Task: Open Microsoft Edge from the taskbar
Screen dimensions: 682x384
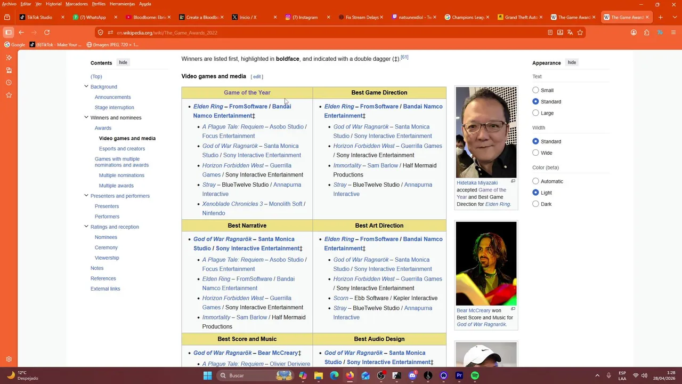Action: pyautogui.click(x=334, y=375)
